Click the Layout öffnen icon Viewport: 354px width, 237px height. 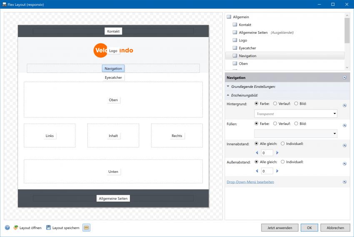point(16,228)
